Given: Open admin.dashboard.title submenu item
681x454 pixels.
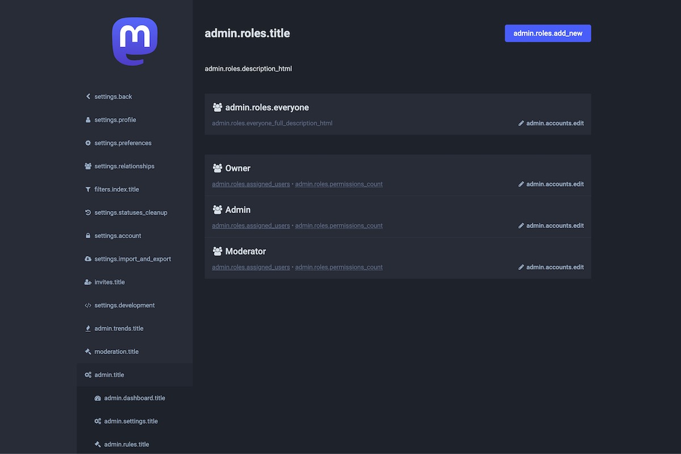Looking at the screenshot, I should (134, 398).
